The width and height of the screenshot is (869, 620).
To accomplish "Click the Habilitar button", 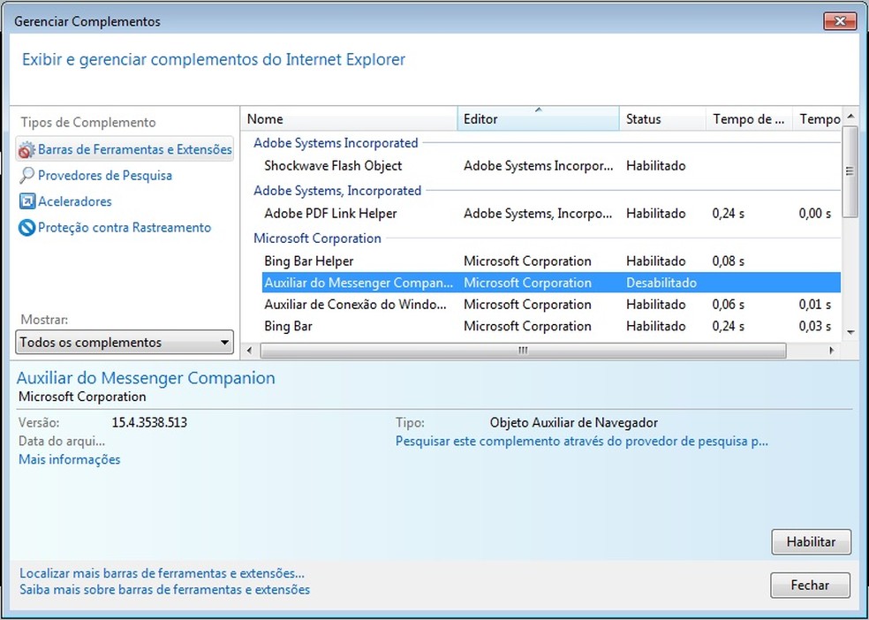I will point(811,541).
